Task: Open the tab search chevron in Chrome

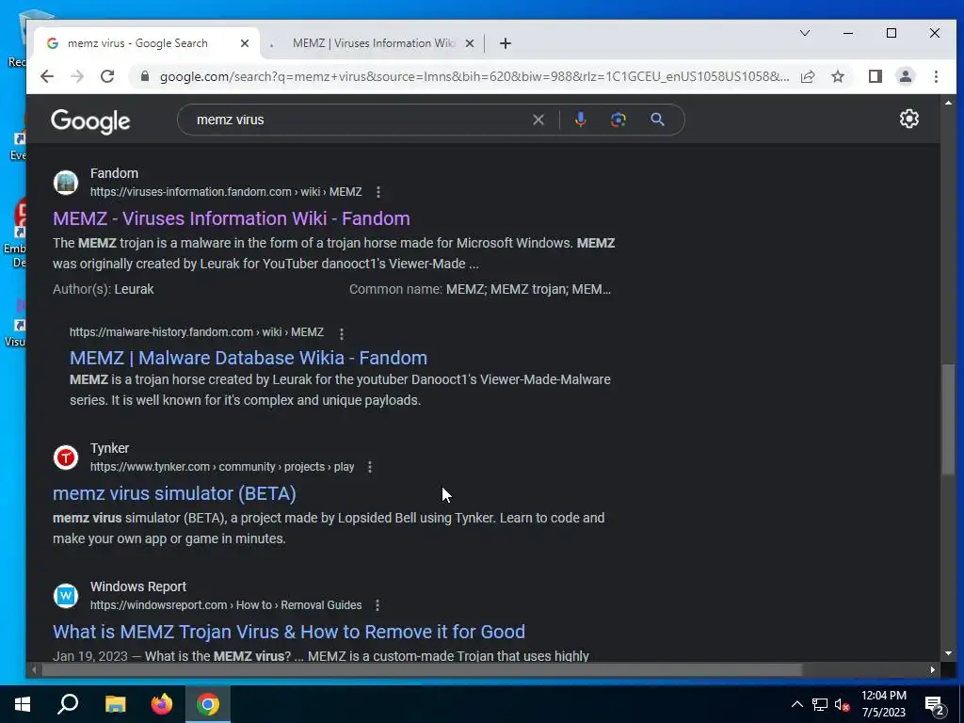Action: pos(804,33)
